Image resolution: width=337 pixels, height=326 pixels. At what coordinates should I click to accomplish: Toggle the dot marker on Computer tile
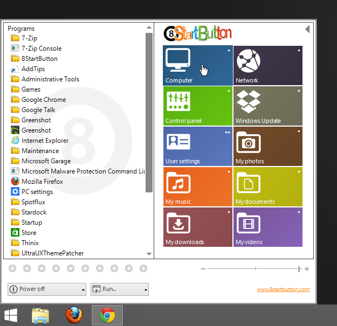pyautogui.click(x=229, y=50)
